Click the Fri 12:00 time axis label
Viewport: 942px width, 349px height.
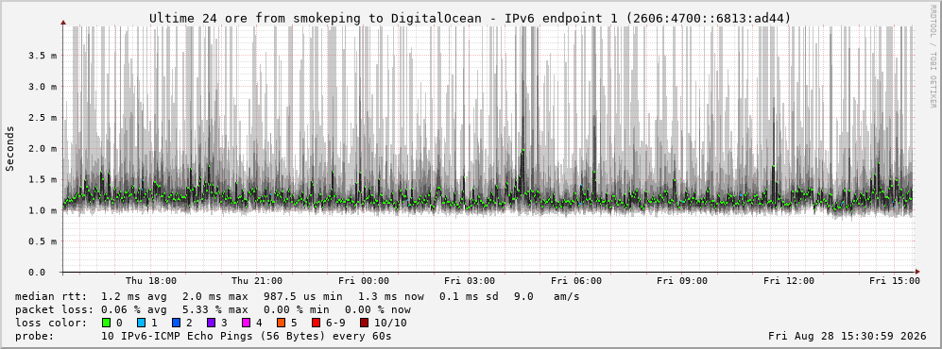(789, 281)
